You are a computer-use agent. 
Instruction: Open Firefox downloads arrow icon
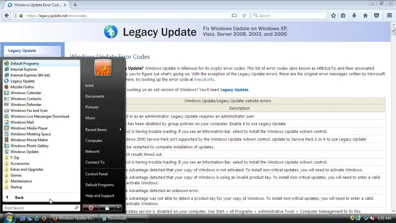click(354, 15)
